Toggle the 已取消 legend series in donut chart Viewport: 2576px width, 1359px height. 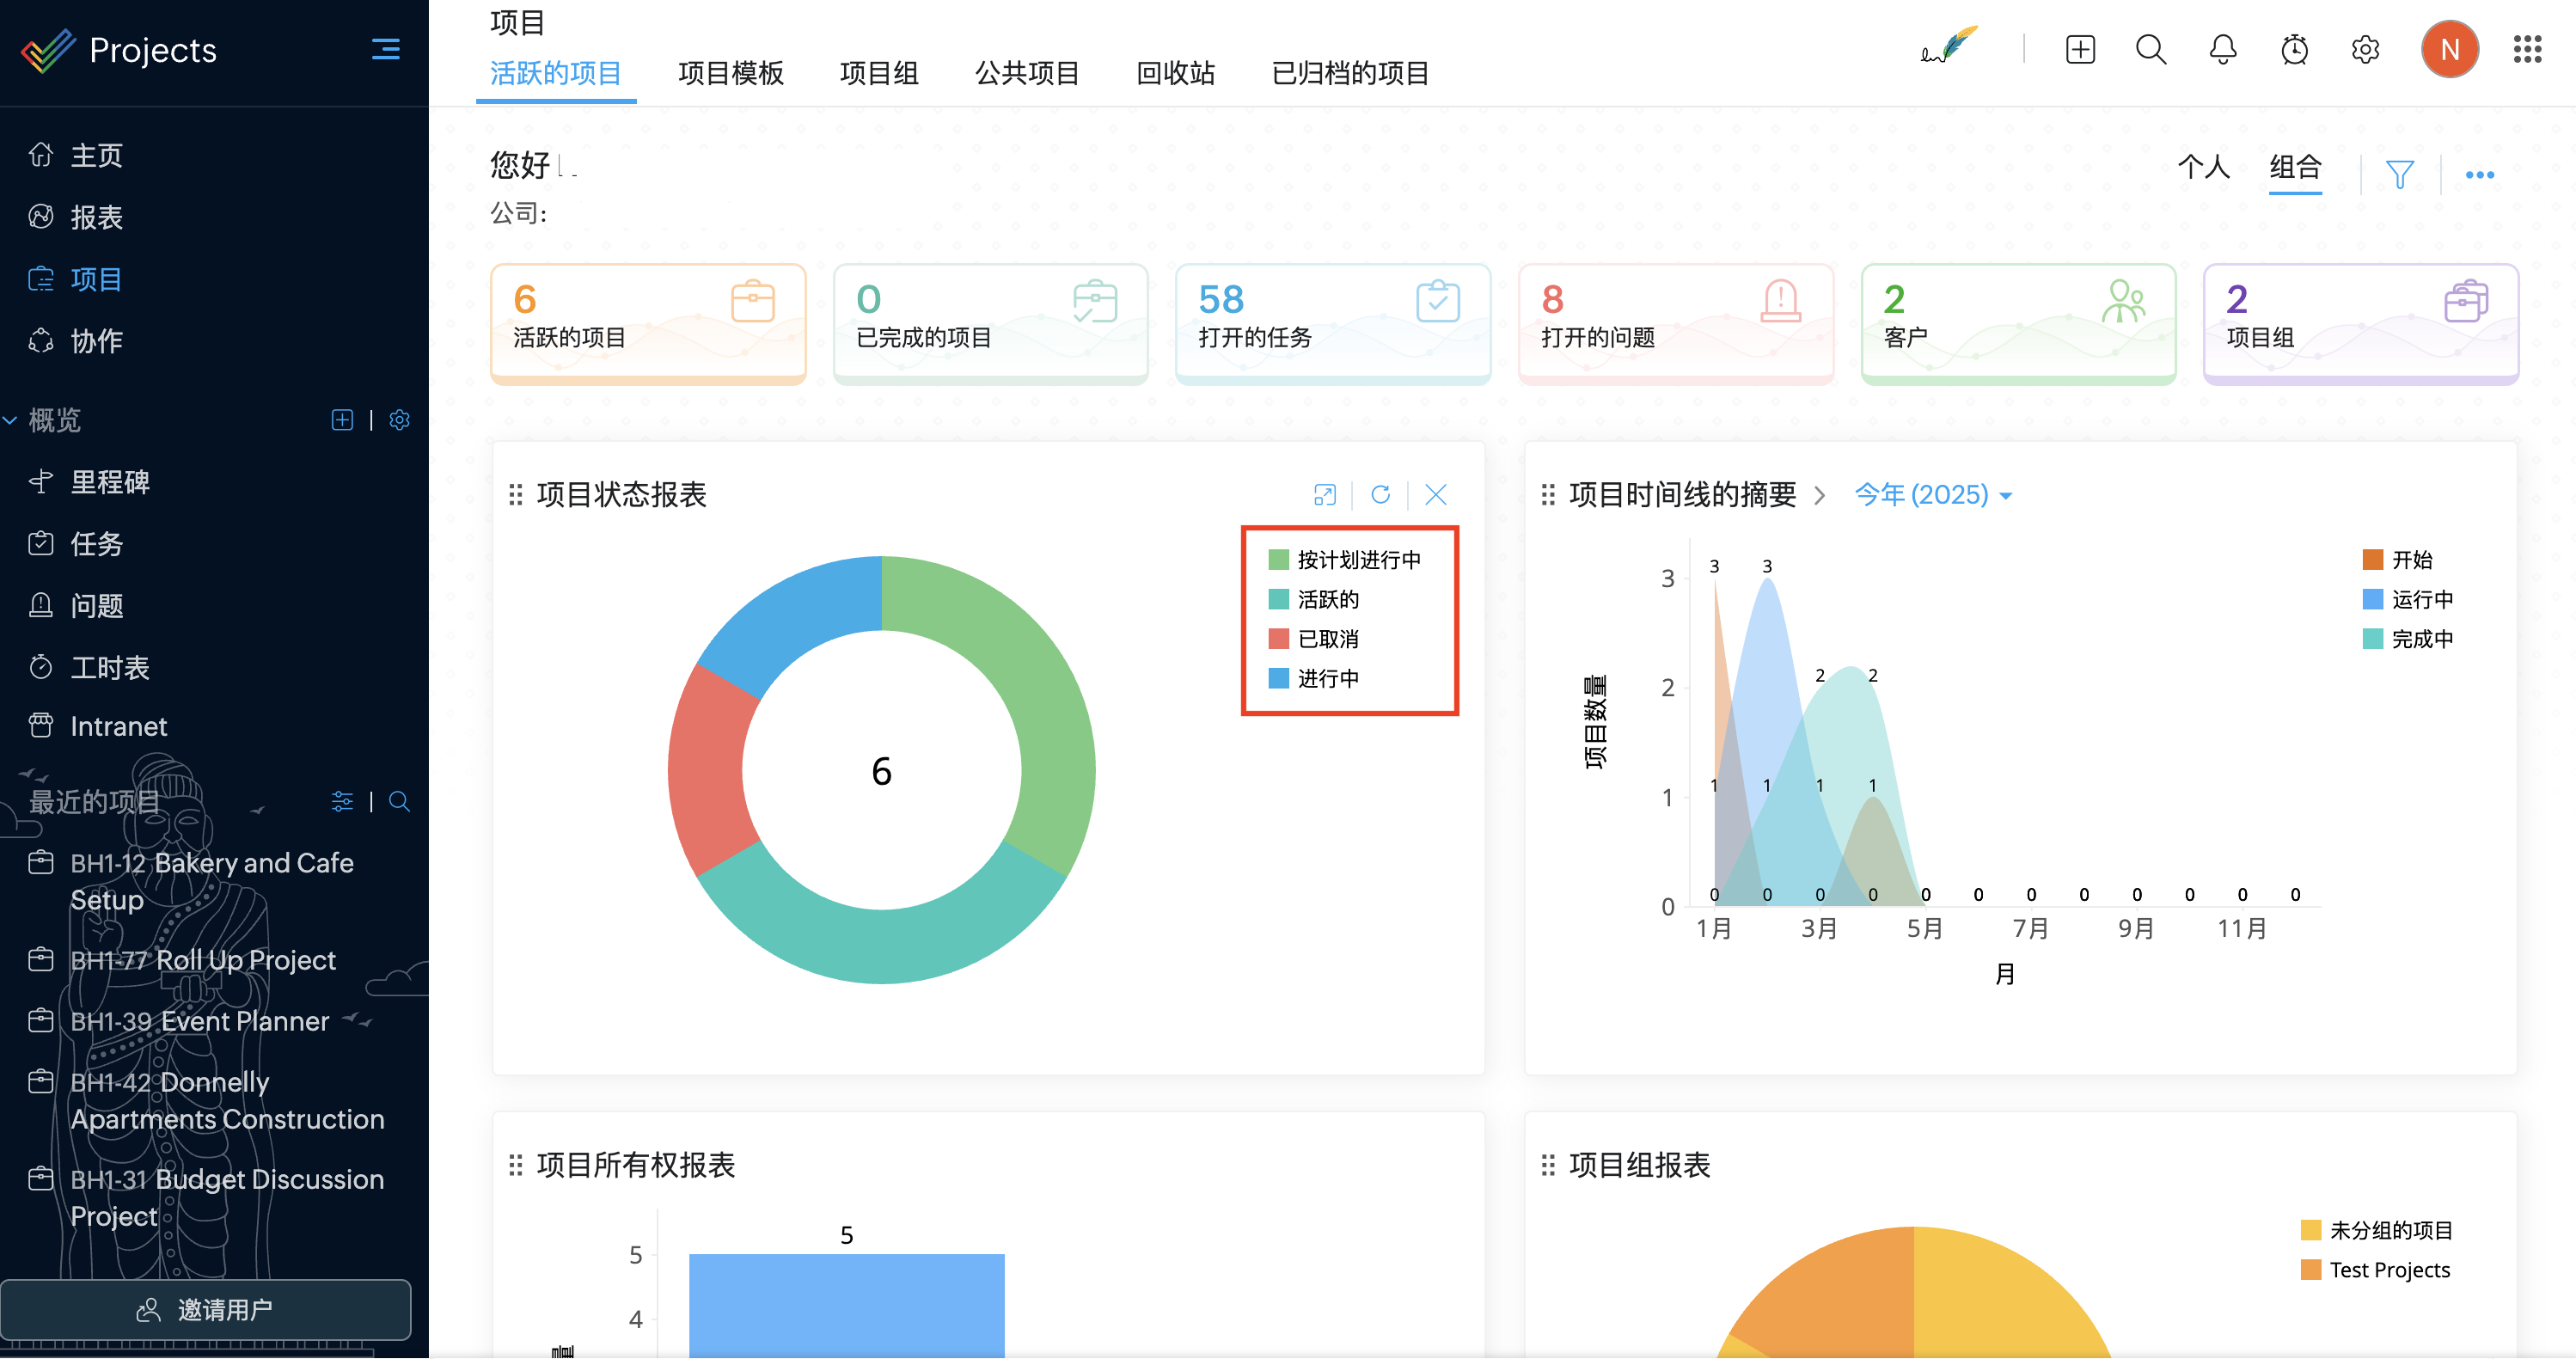tap(1327, 639)
